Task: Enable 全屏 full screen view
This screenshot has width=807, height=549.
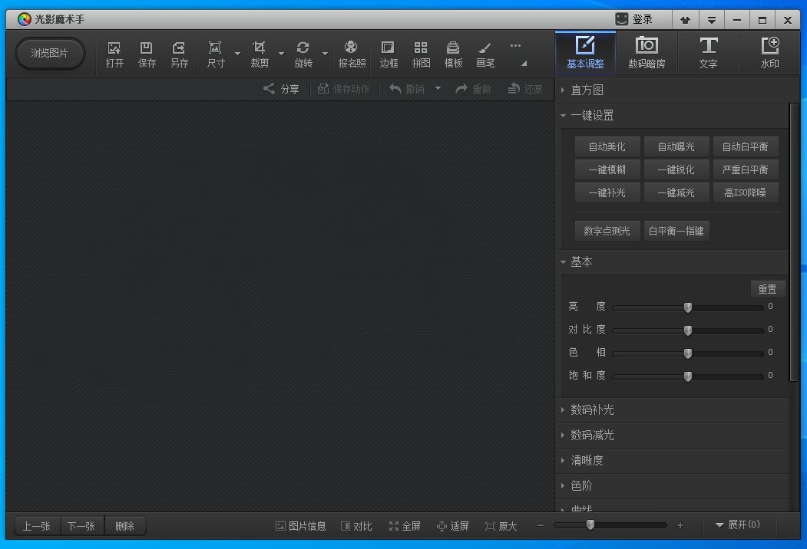Action: (405, 526)
